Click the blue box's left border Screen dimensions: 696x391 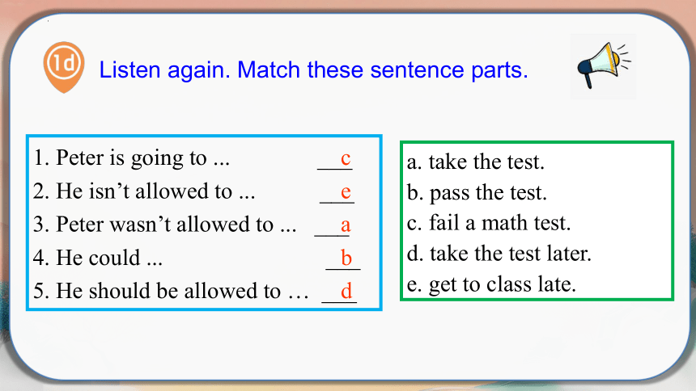tap(28, 222)
